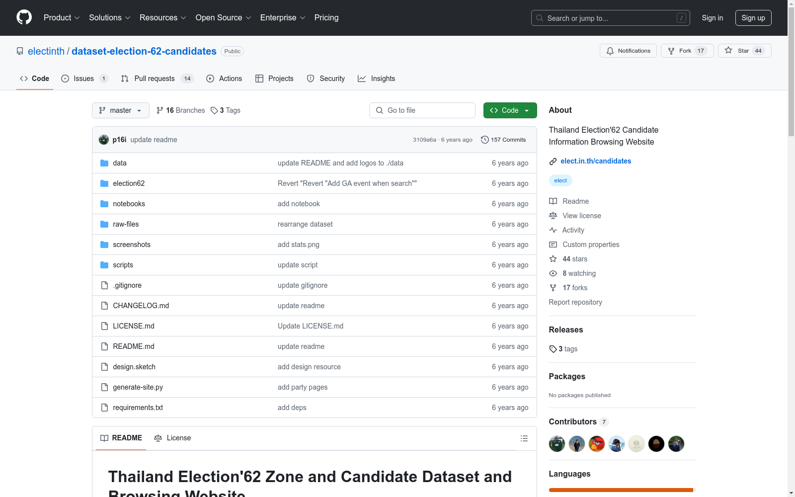Click the elect topic tag
The image size is (795, 497).
560,180
